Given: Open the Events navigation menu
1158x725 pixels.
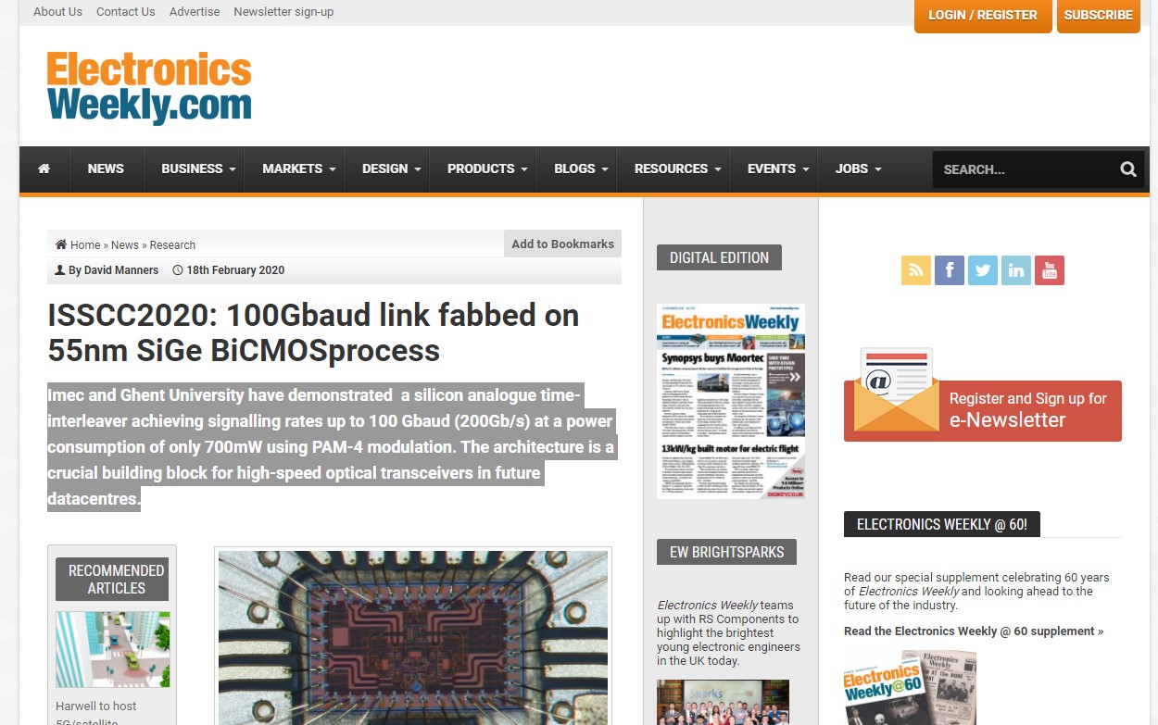Looking at the screenshot, I should pos(778,169).
